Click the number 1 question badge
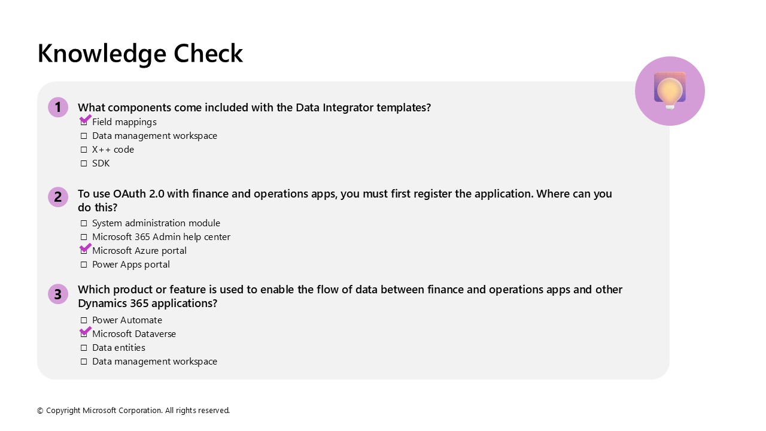This screenshot has height=431, width=766. point(58,107)
